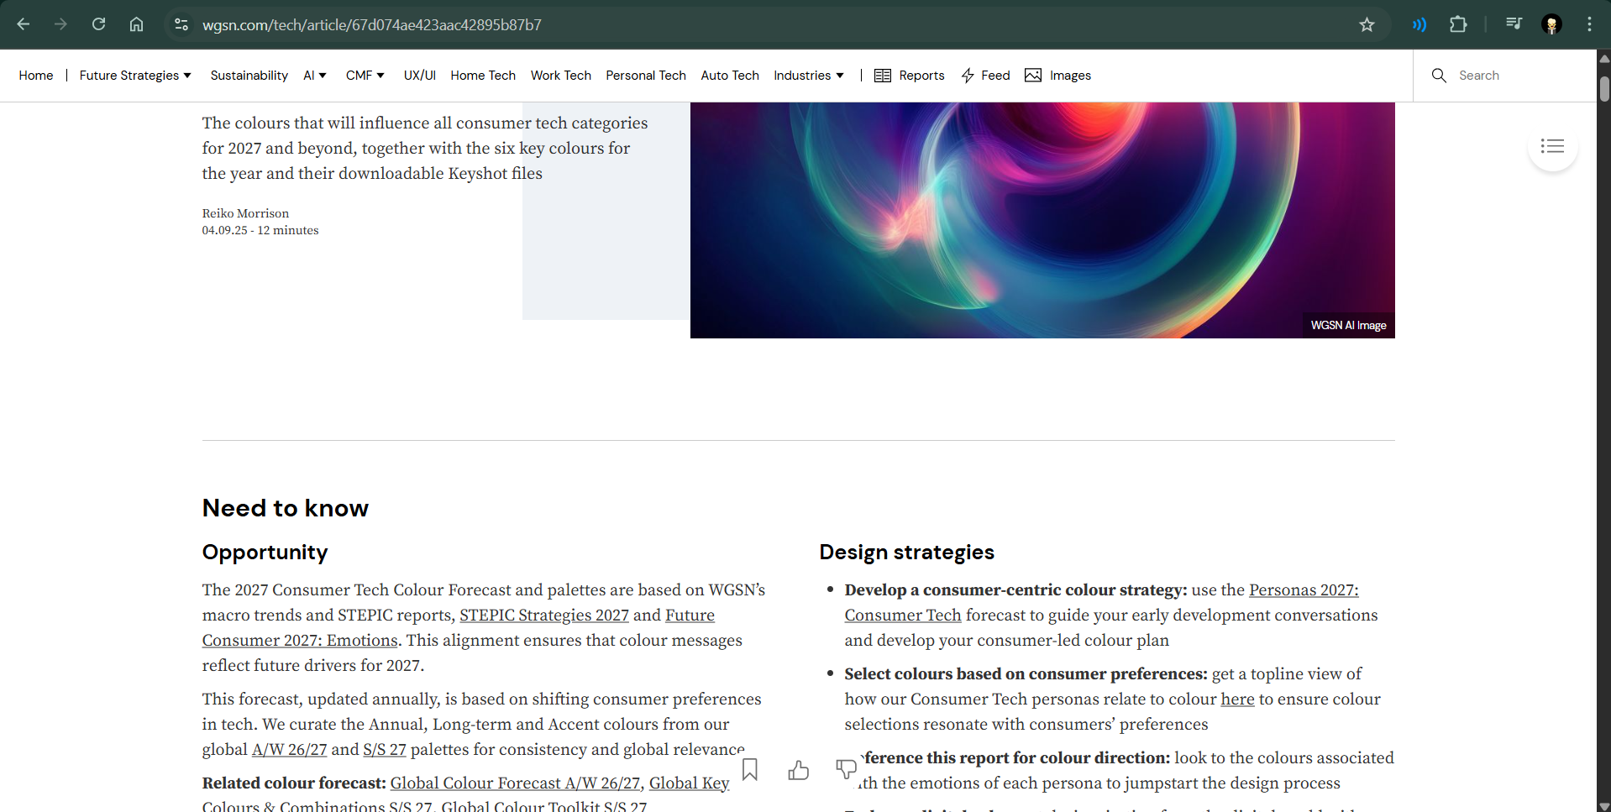The height and width of the screenshot is (812, 1611).
Task: Toggle the thumbs up like icon
Action: tap(798, 770)
